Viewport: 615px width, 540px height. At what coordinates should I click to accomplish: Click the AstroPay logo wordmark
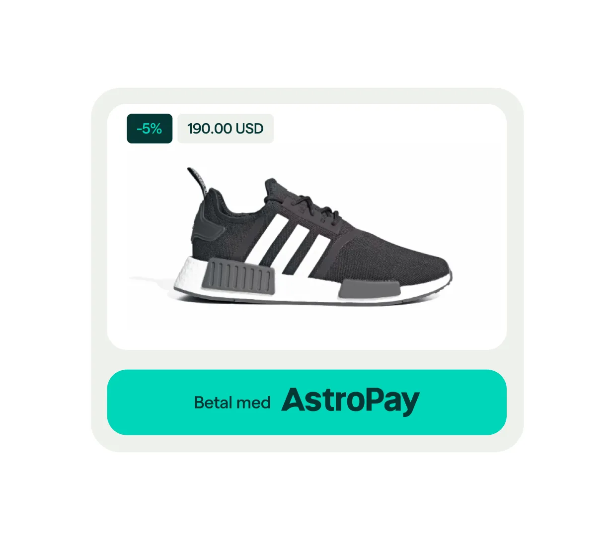click(351, 401)
